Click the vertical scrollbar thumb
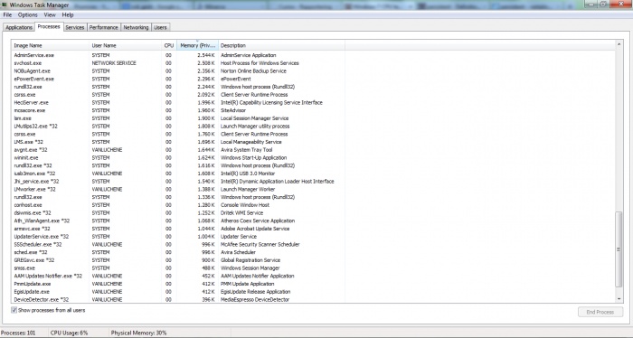The width and height of the screenshot is (633, 338). 619,249
